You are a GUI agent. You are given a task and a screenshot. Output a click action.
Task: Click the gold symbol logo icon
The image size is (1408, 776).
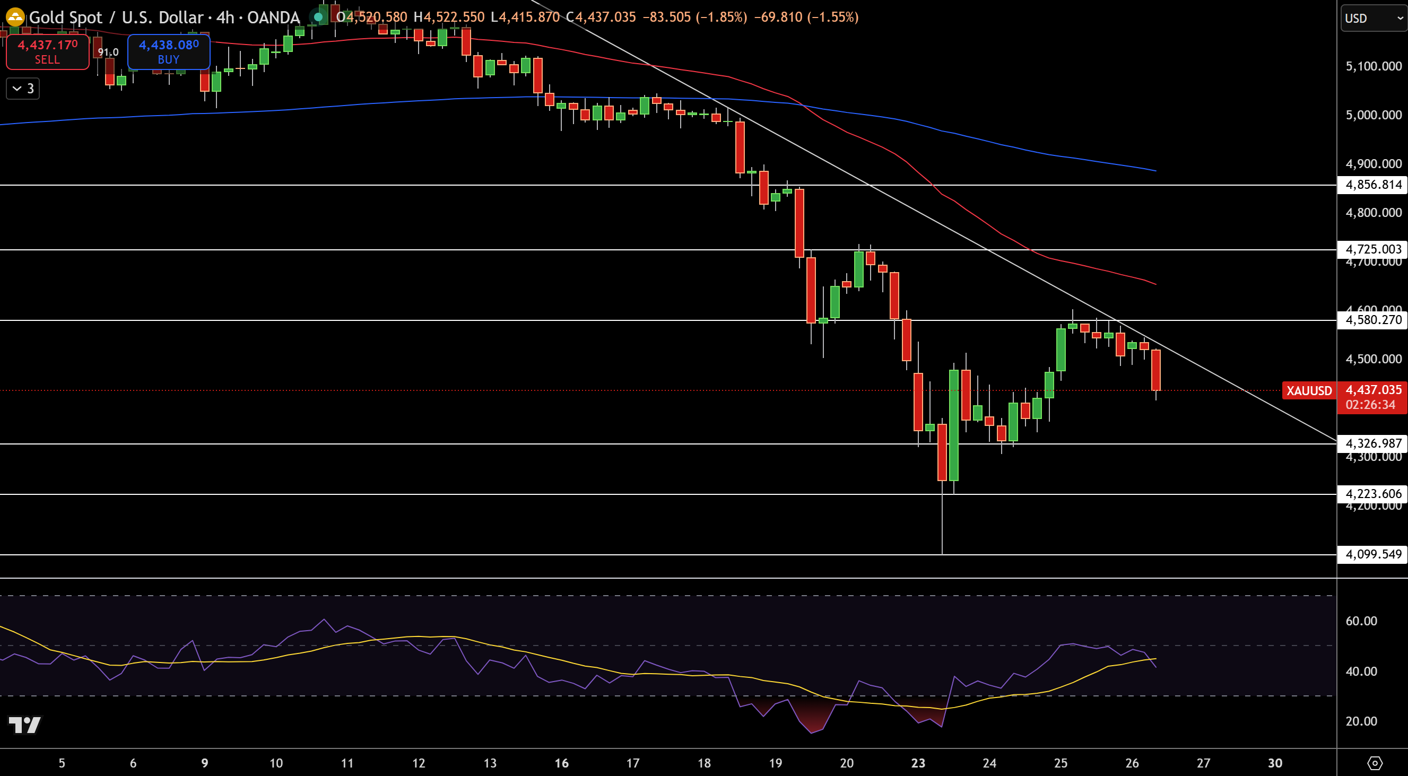pos(15,17)
